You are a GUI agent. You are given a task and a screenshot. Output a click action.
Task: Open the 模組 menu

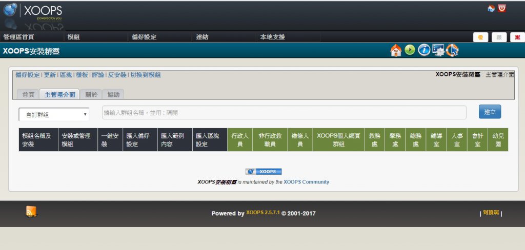click(x=74, y=37)
